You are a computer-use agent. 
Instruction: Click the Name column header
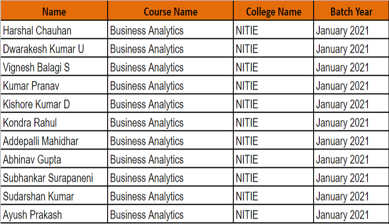click(x=54, y=11)
